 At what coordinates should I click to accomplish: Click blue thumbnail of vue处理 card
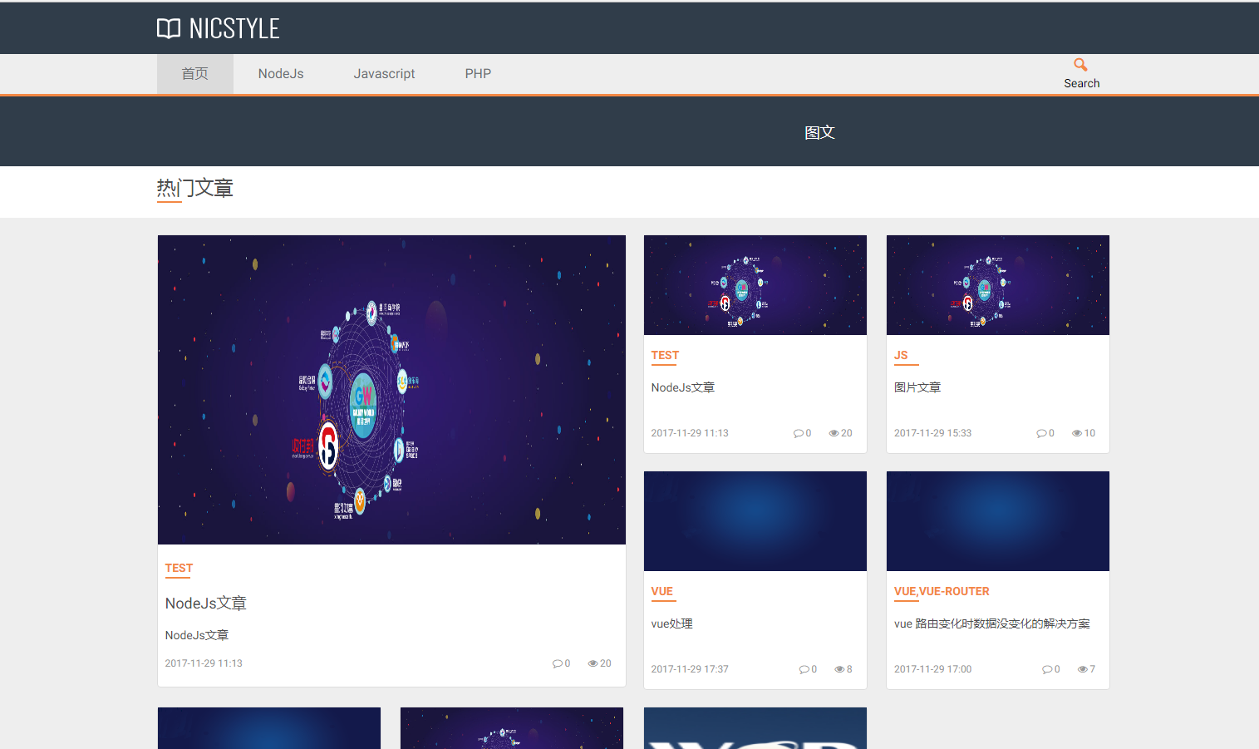coord(755,521)
